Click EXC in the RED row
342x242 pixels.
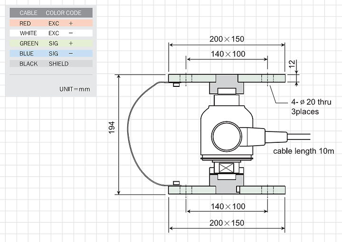[x=54, y=23]
